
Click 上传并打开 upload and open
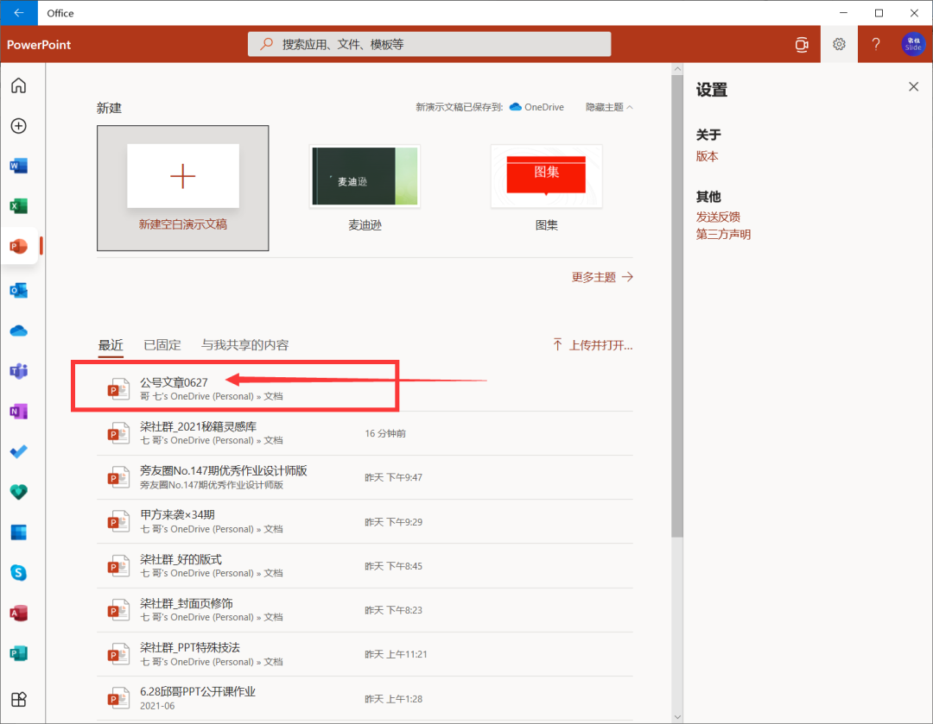point(592,345)
